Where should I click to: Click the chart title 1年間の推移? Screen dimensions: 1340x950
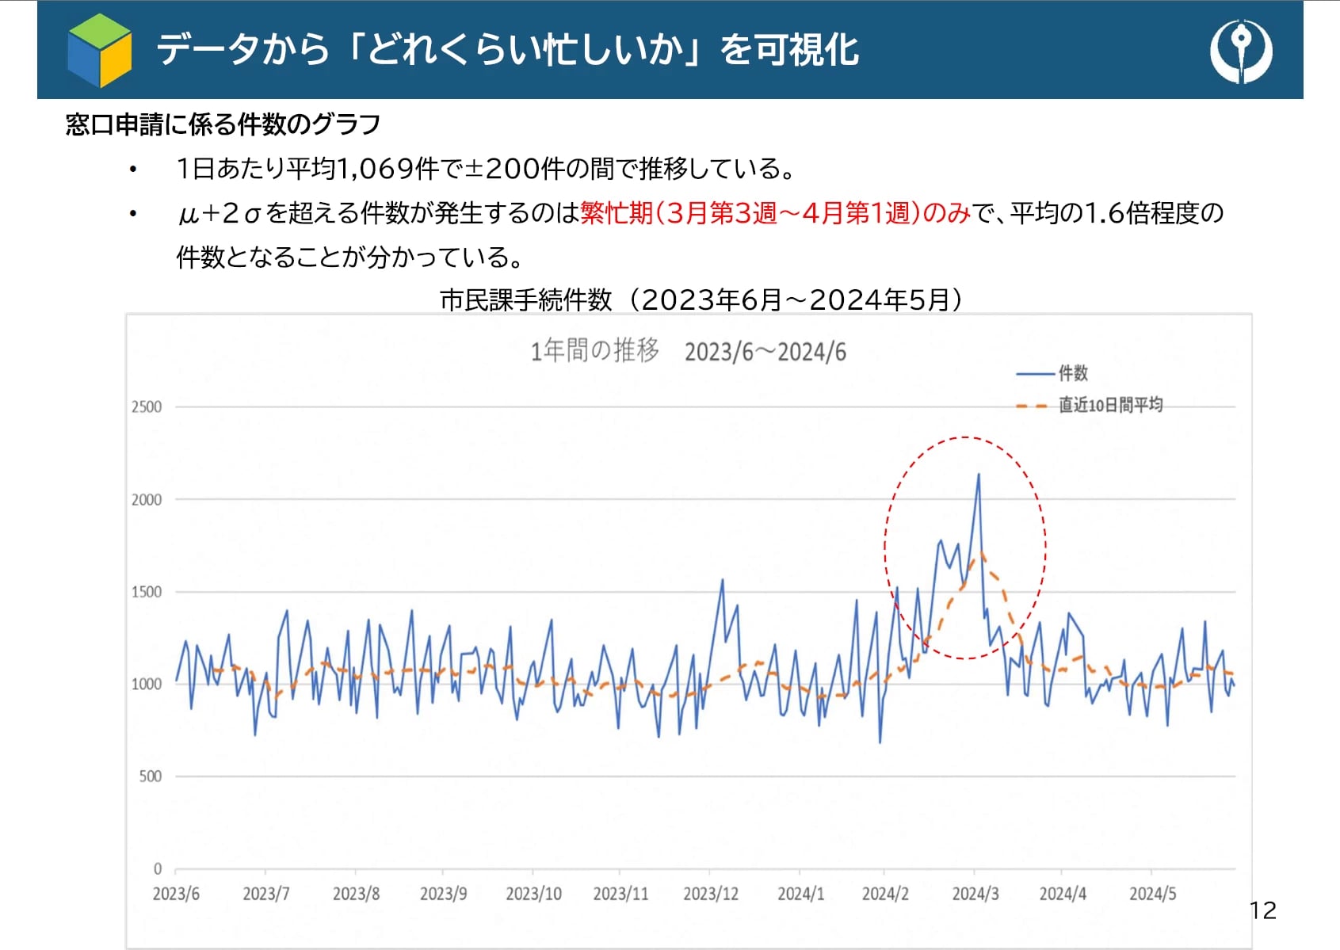coord(594,350)
